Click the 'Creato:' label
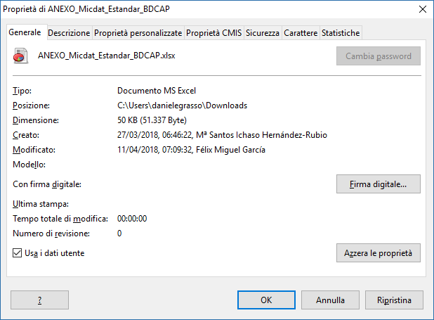Screen dimensions: 434x320 [x=26, y=135]
